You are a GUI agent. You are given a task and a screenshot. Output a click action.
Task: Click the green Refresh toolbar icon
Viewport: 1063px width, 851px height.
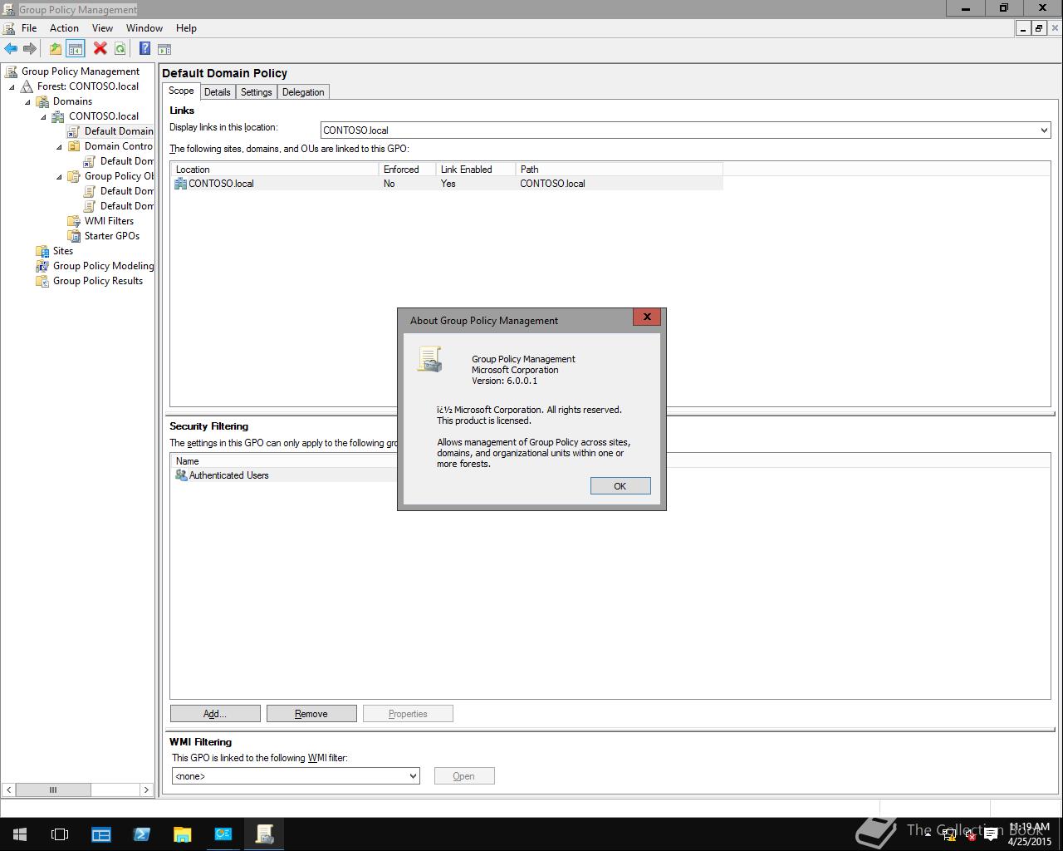tap(120, 49)
